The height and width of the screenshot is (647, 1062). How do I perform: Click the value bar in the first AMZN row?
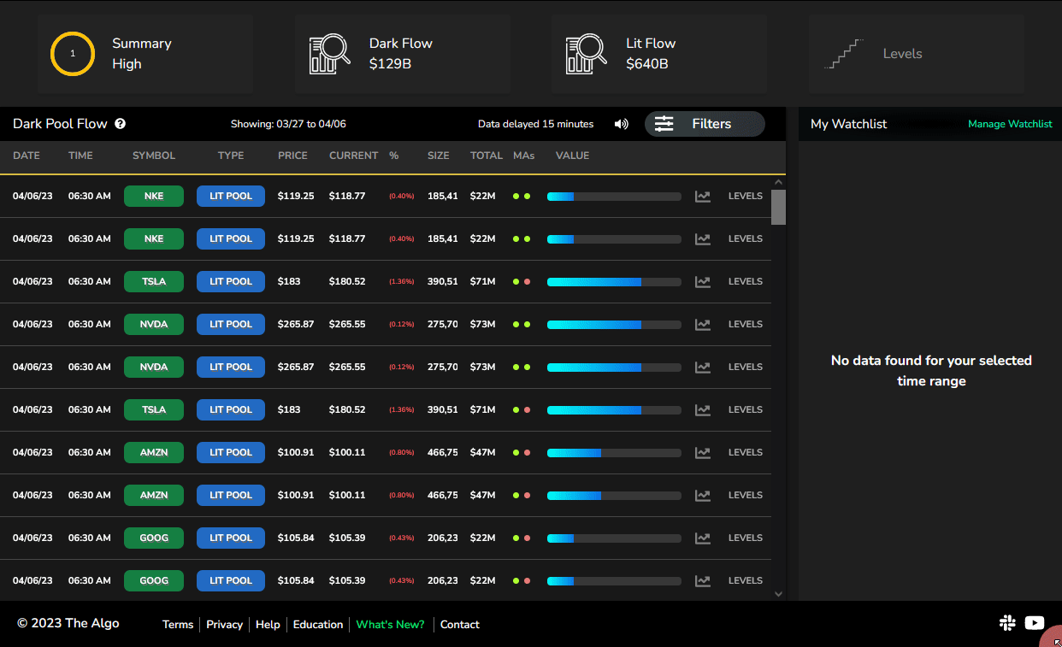tap(614, 452)
